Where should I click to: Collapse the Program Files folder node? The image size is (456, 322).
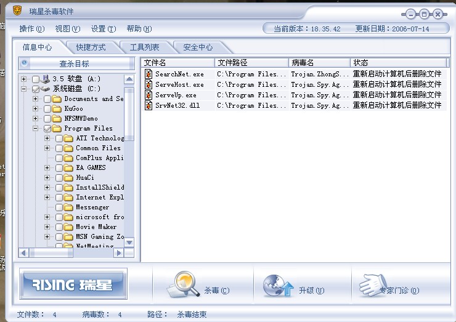[36, 128]
